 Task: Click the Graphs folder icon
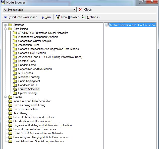tap(10, 97)
